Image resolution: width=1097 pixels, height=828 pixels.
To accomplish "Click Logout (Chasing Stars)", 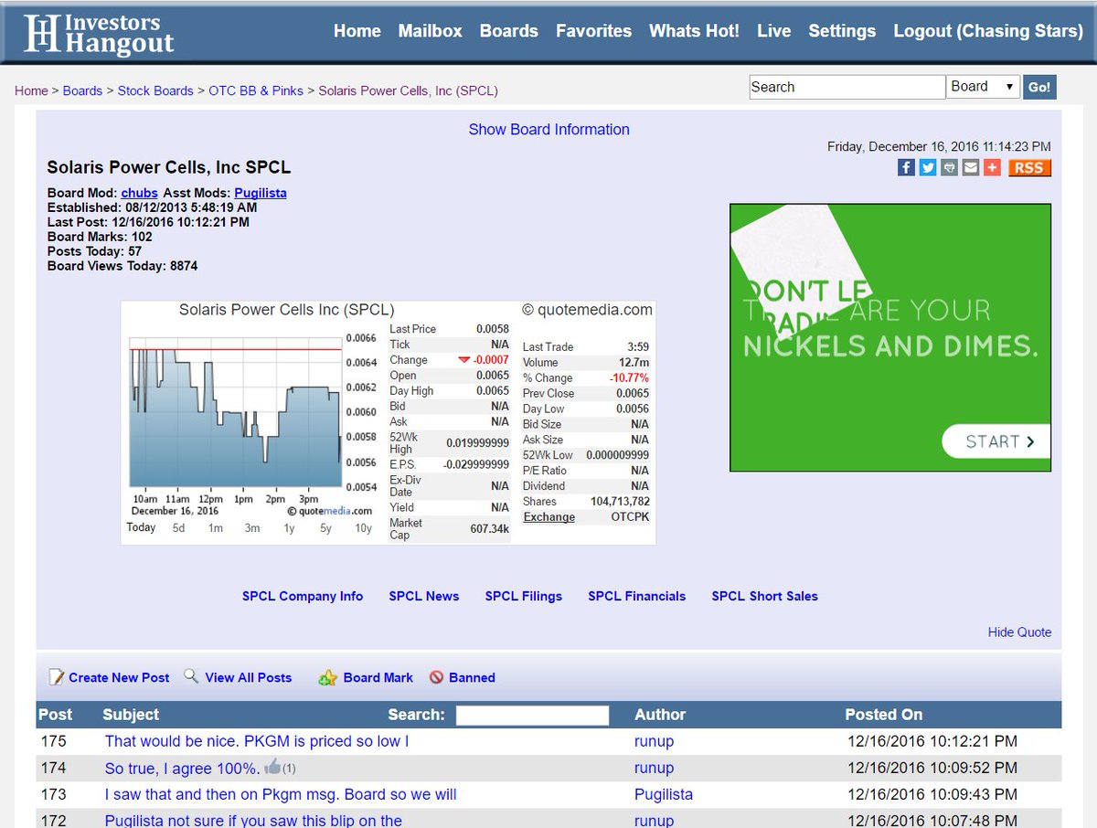I will [988, 31].
